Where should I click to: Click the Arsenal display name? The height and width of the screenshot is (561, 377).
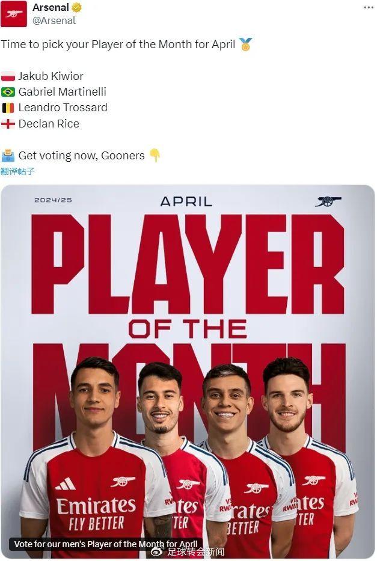pyautogui.click(x=51, y=7)
